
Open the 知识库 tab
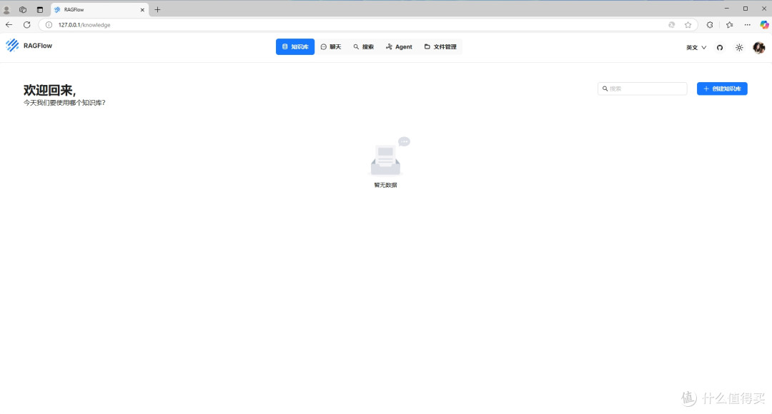tap(295, 46)
